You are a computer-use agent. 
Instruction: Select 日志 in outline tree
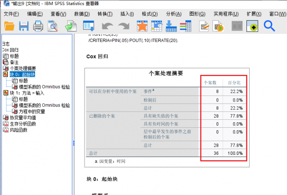6,44
